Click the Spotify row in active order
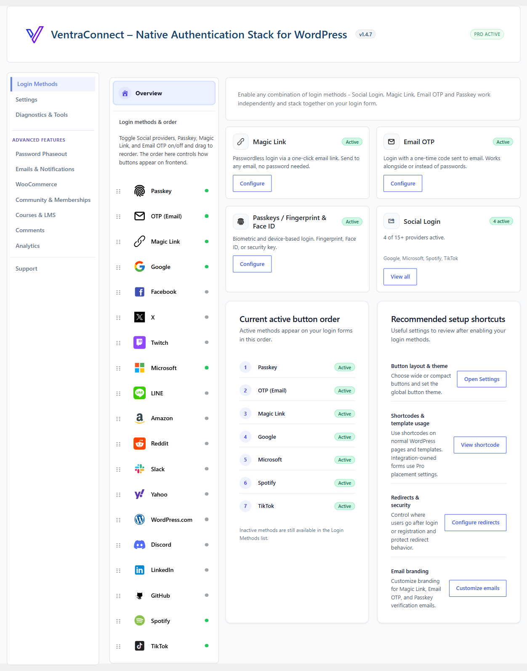Viewport: 527px width, 671px height. [297, 483]
